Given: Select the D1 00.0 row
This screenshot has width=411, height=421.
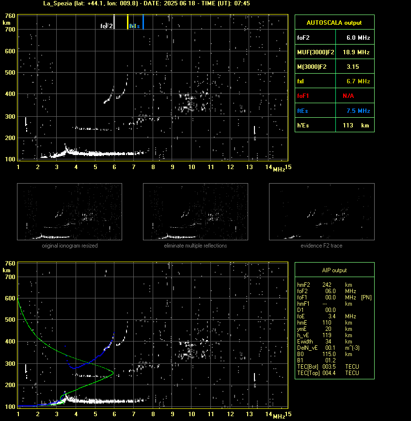Looking at the screenshot, I should click(x=316, y=310).
